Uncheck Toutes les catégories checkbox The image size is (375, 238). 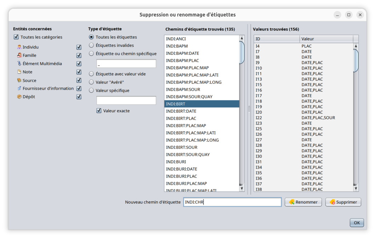click(x=16, y=37)
